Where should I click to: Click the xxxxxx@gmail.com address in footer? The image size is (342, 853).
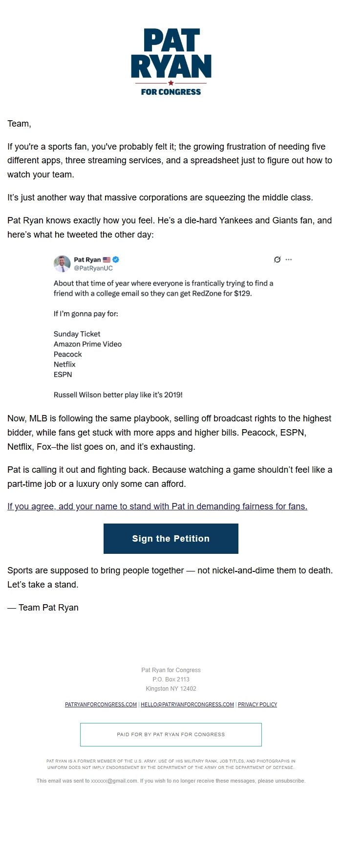pos(114,781)
